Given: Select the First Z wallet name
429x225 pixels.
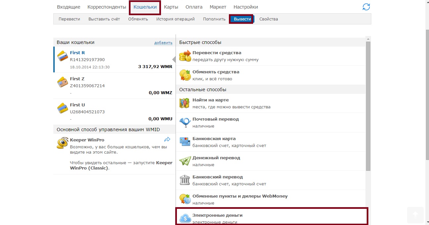Looking at the screenshot, I should (x=77, y=79).
